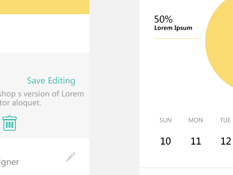Click the bold Lorem Ipsum label
233x175 pixels.
(173, 28)
